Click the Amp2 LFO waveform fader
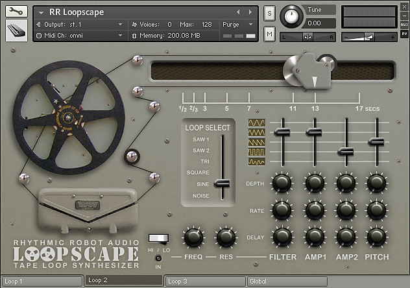Screen dimensions: 410x288 (346, 152)
